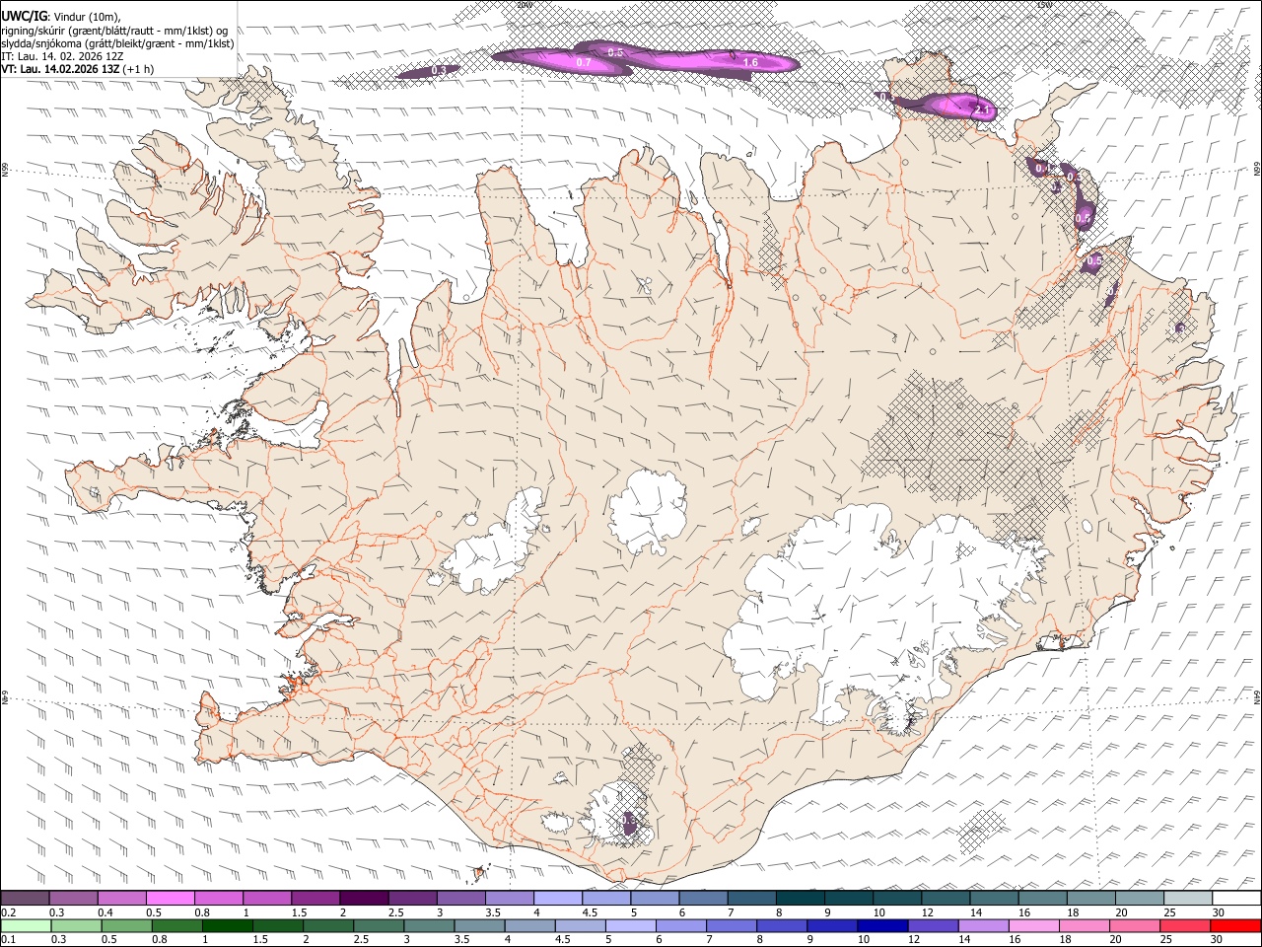Click the "Vindur (10m)" header text
The height and width of the screenshot is (947, 1262).
[x=86, y=17]
